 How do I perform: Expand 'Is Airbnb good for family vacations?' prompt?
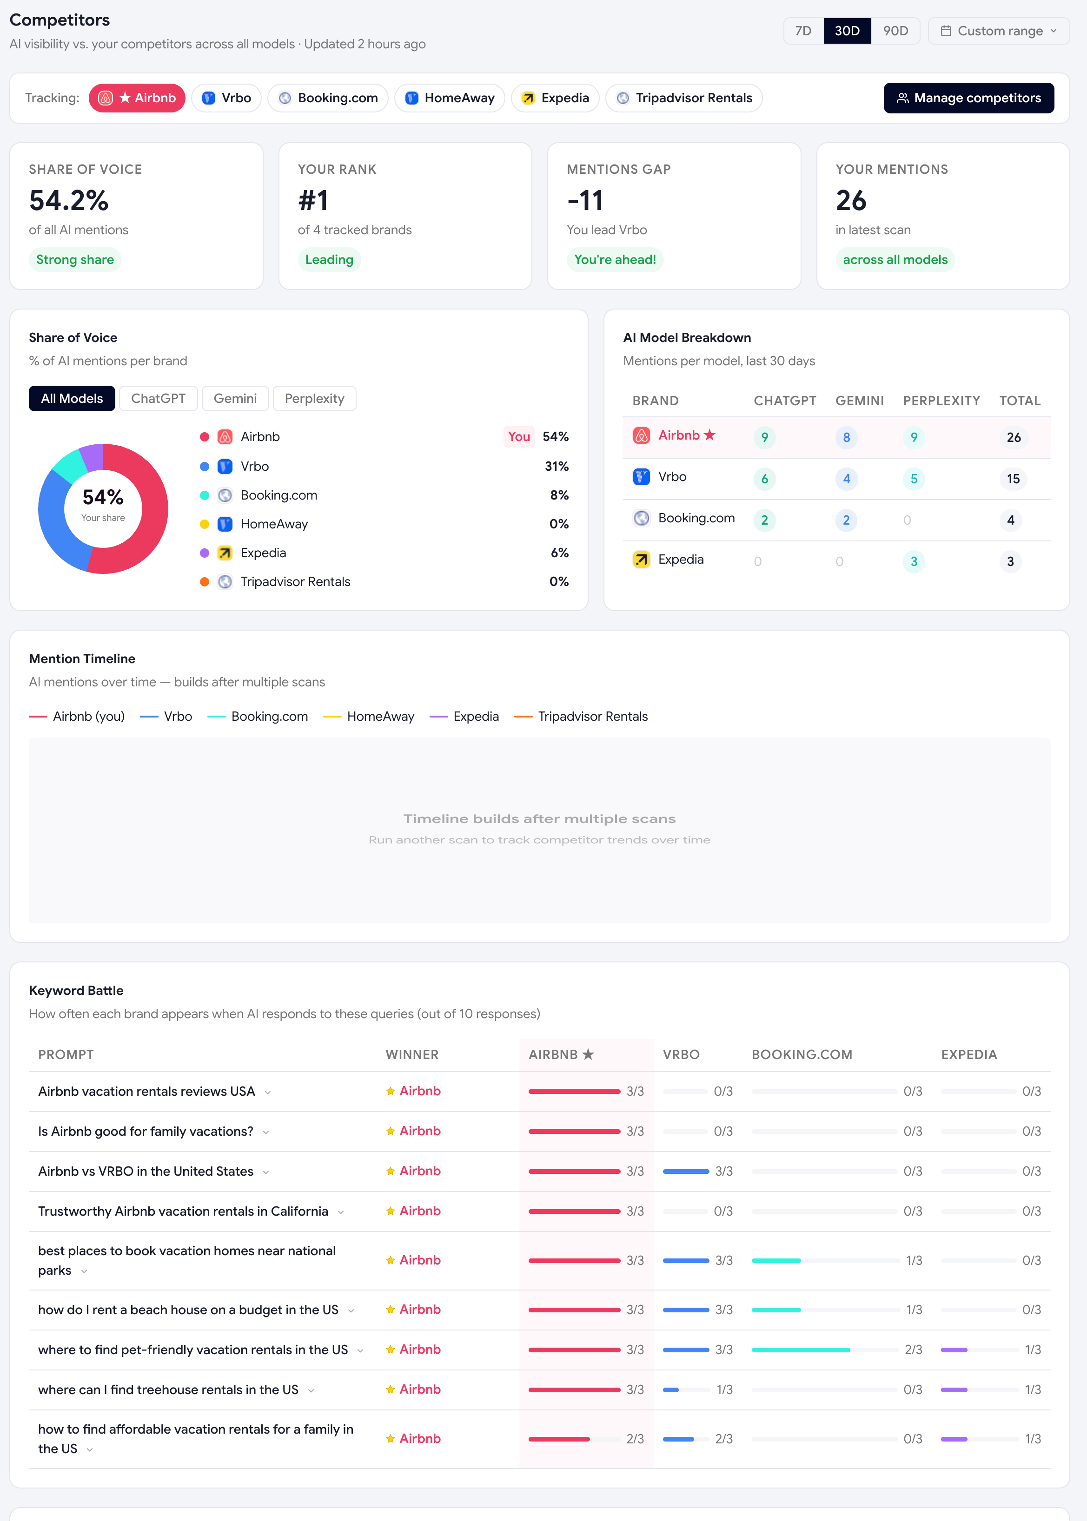click(x=266, y=1133)
